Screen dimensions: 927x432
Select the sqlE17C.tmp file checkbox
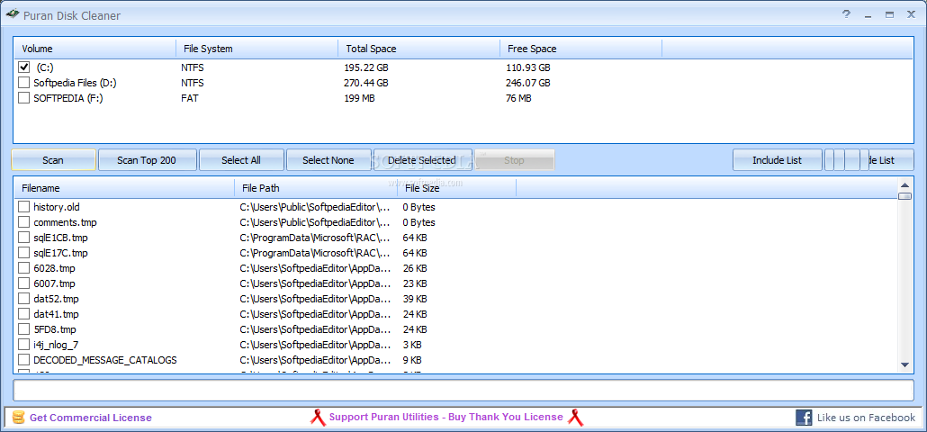pyautogui.click(x=23, y=253)
